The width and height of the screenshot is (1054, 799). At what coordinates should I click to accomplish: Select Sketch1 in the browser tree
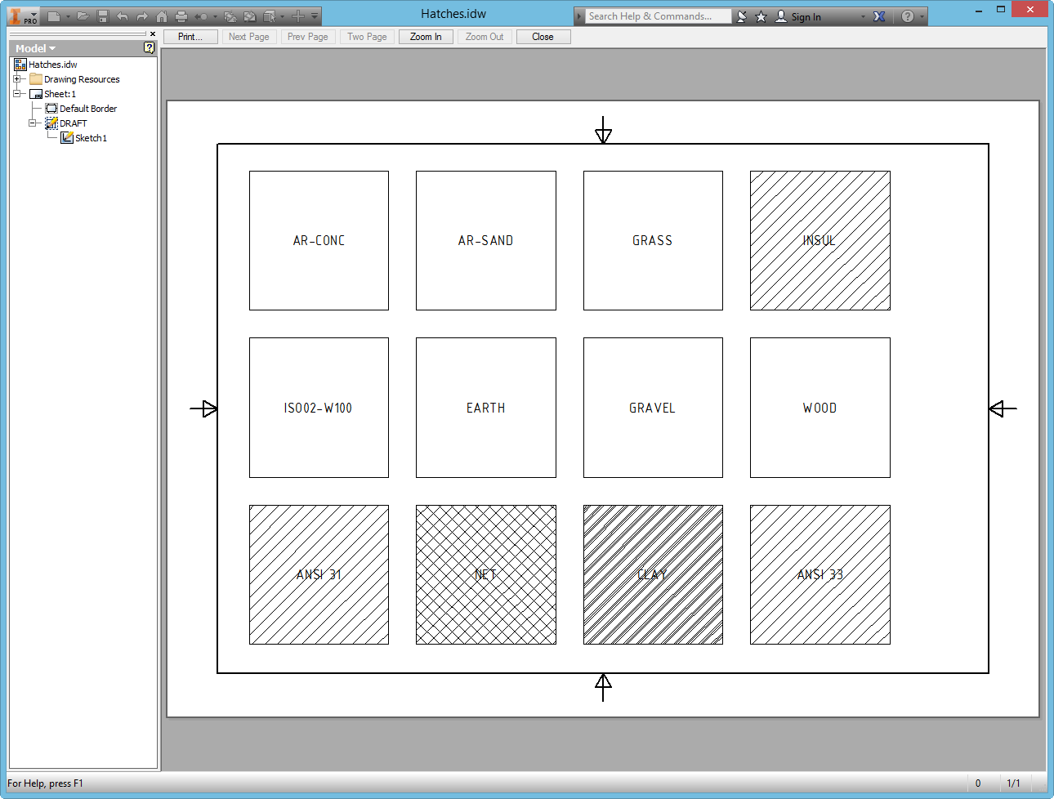pyautogui.click(x=90, y=137)
